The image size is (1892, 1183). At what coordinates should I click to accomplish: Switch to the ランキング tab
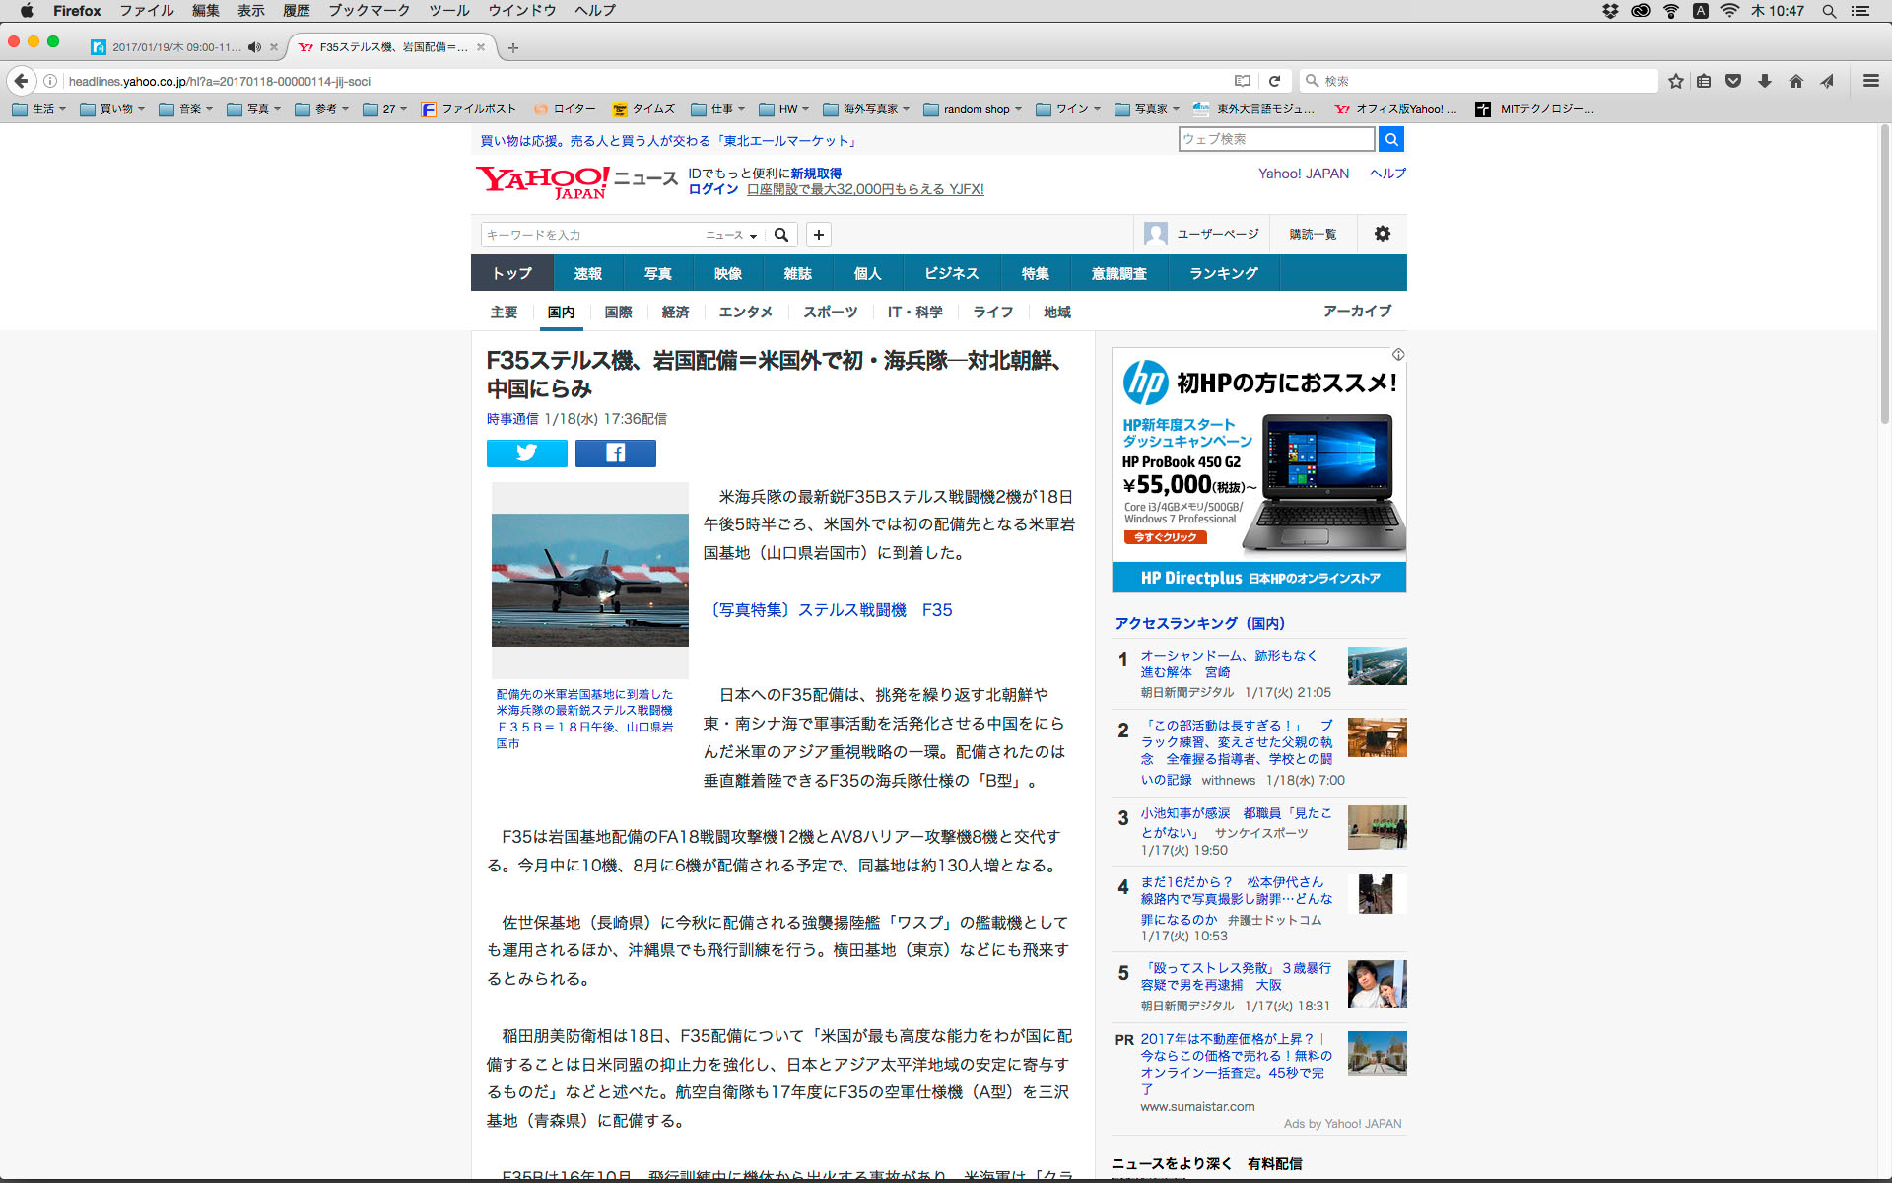pos(1223,273)
